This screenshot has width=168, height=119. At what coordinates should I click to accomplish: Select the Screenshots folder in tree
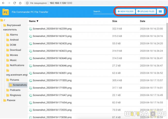[20, 85]
